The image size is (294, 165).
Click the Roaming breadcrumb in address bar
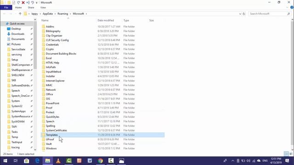62,14
